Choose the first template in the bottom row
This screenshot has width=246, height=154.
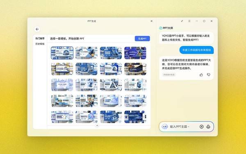(x=62, y=117)
